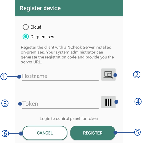This screenshot has height=143, width=142.
Task: Open the server discovery search icon
Action: click(108, 74)
